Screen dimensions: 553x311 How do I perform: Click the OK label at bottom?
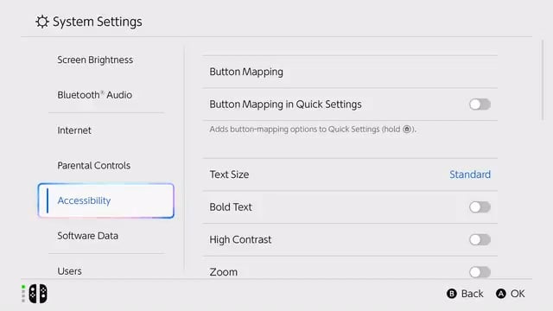point(518,294)
